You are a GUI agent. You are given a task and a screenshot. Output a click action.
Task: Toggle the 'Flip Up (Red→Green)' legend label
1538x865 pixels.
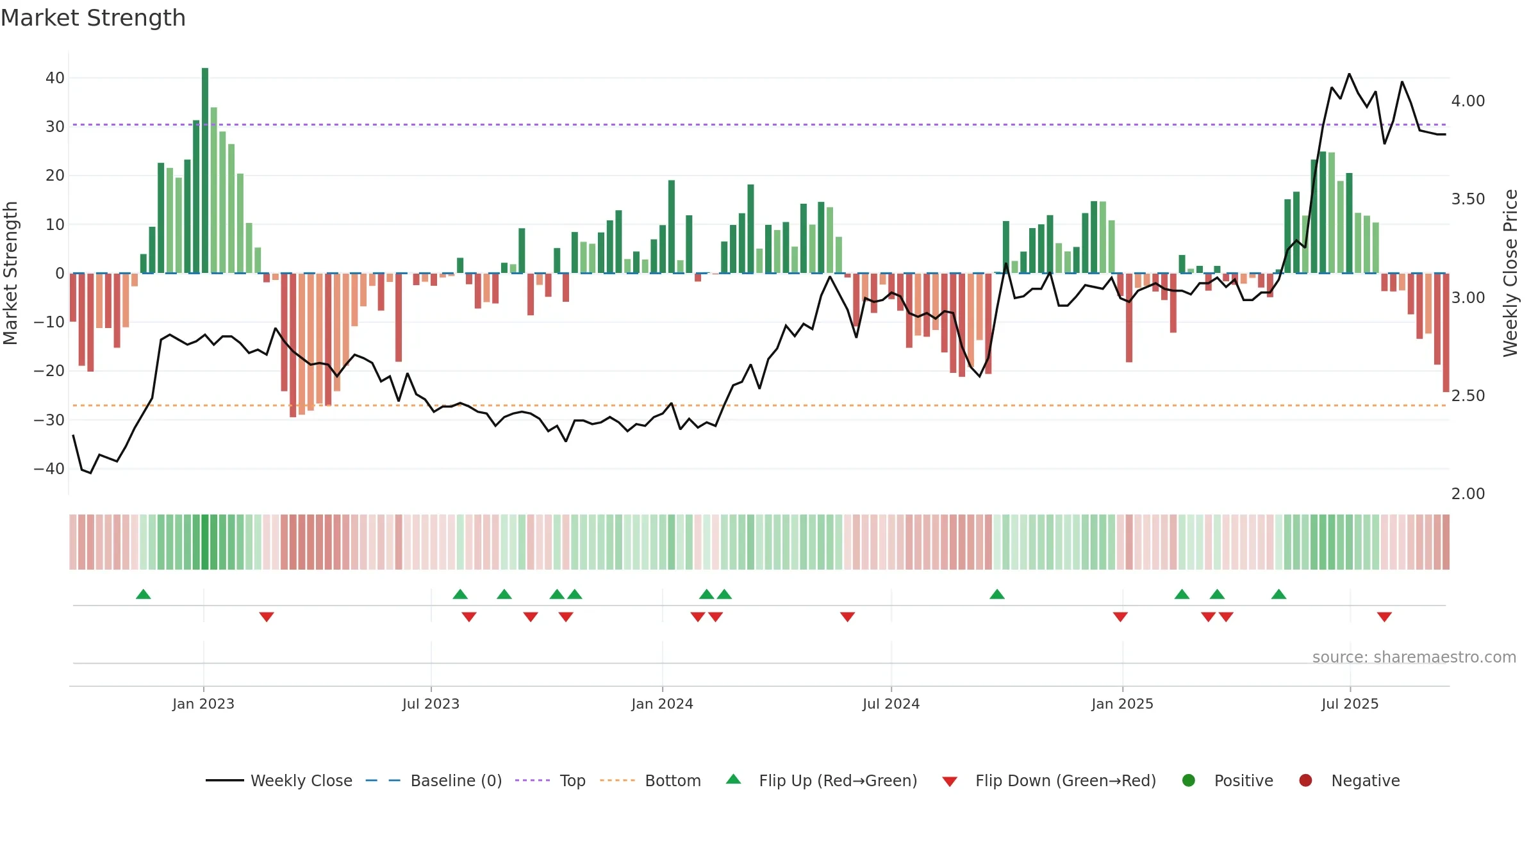tap(838, 781)
